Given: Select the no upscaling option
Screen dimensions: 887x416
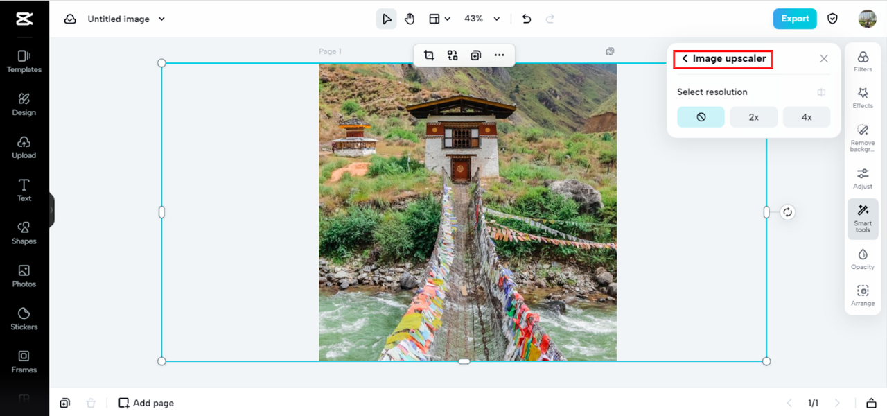Looking at the screenshot, I should click(x=701, y=117).
